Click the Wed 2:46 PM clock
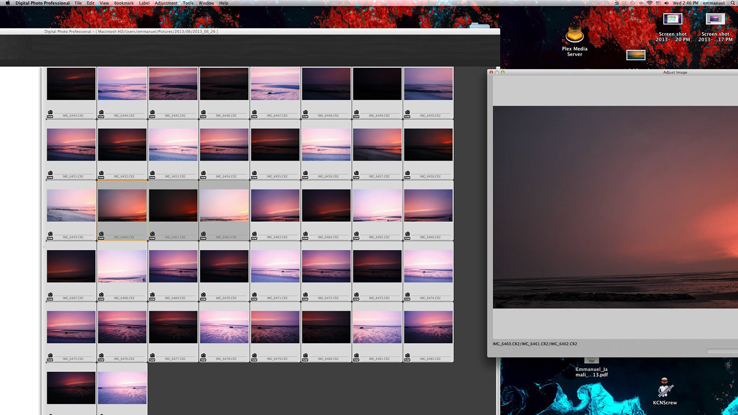The width and height of the screenshot is (738, 415). click(685, 3)
